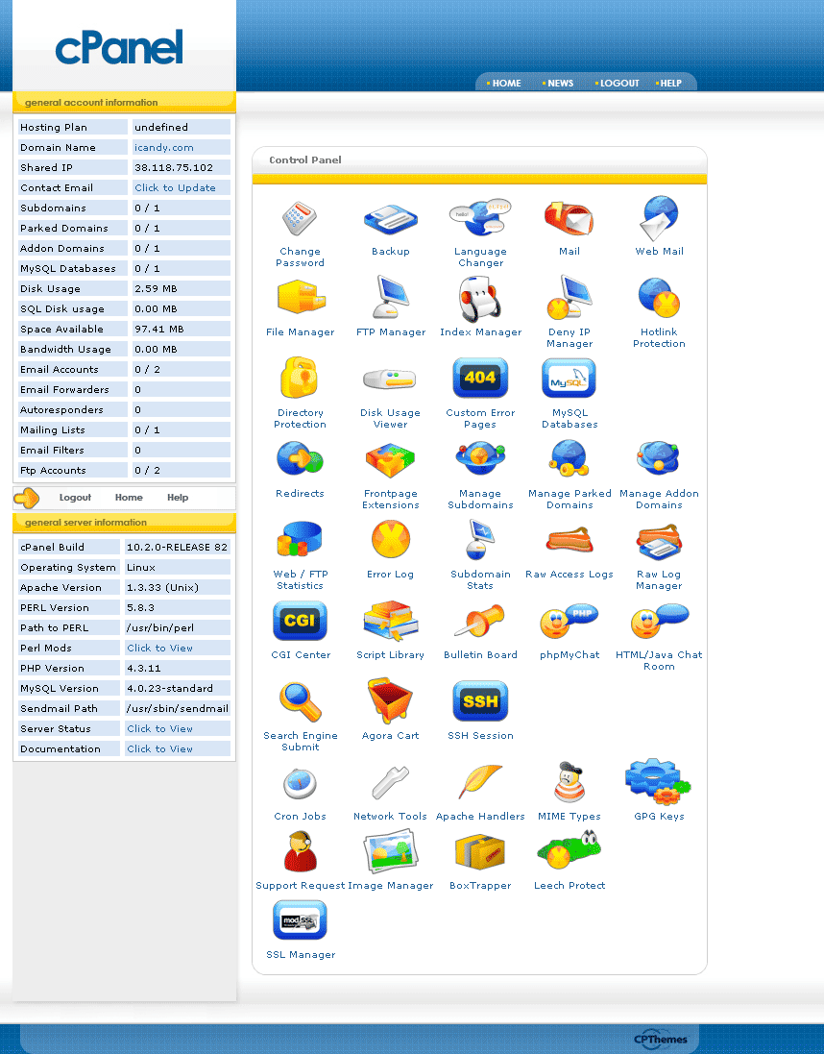Open the Backup disk icon

click(x=390, y=219)
